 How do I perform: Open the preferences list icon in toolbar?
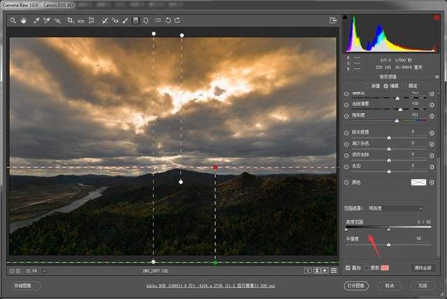[x=158, y=20]
